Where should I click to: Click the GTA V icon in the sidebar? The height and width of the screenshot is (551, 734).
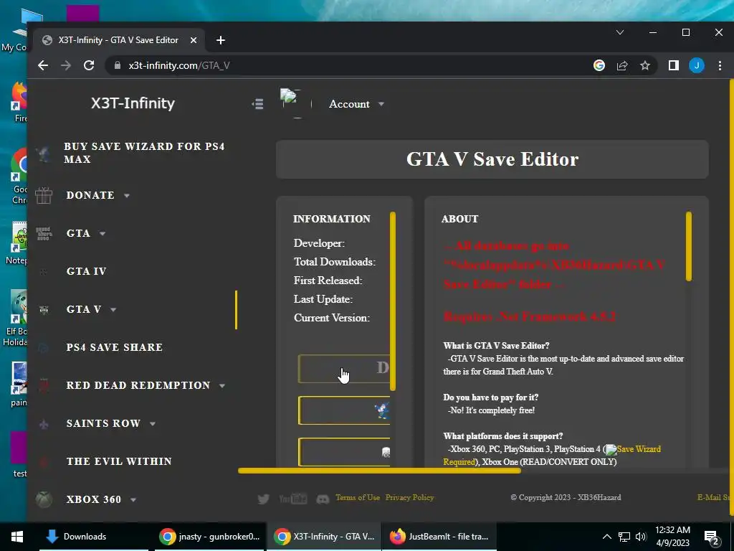tap(44, 310)
